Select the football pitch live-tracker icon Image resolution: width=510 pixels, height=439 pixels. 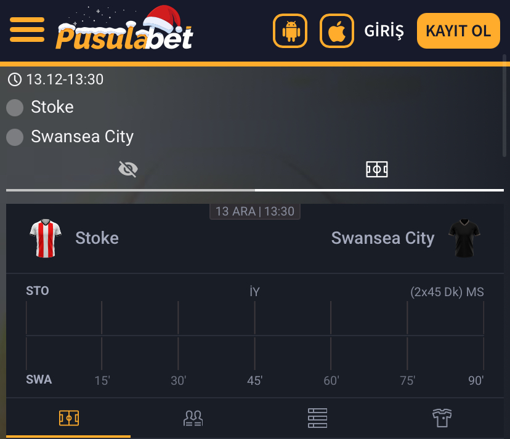point(377,169)
